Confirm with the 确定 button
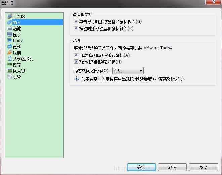 [141, 167]
